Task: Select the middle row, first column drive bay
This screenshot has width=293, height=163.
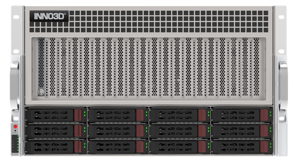Action: (56, 131)
